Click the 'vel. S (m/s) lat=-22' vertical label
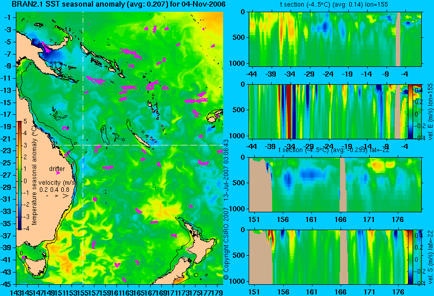This screenshot has height=296, width=434. coord(430,257)
